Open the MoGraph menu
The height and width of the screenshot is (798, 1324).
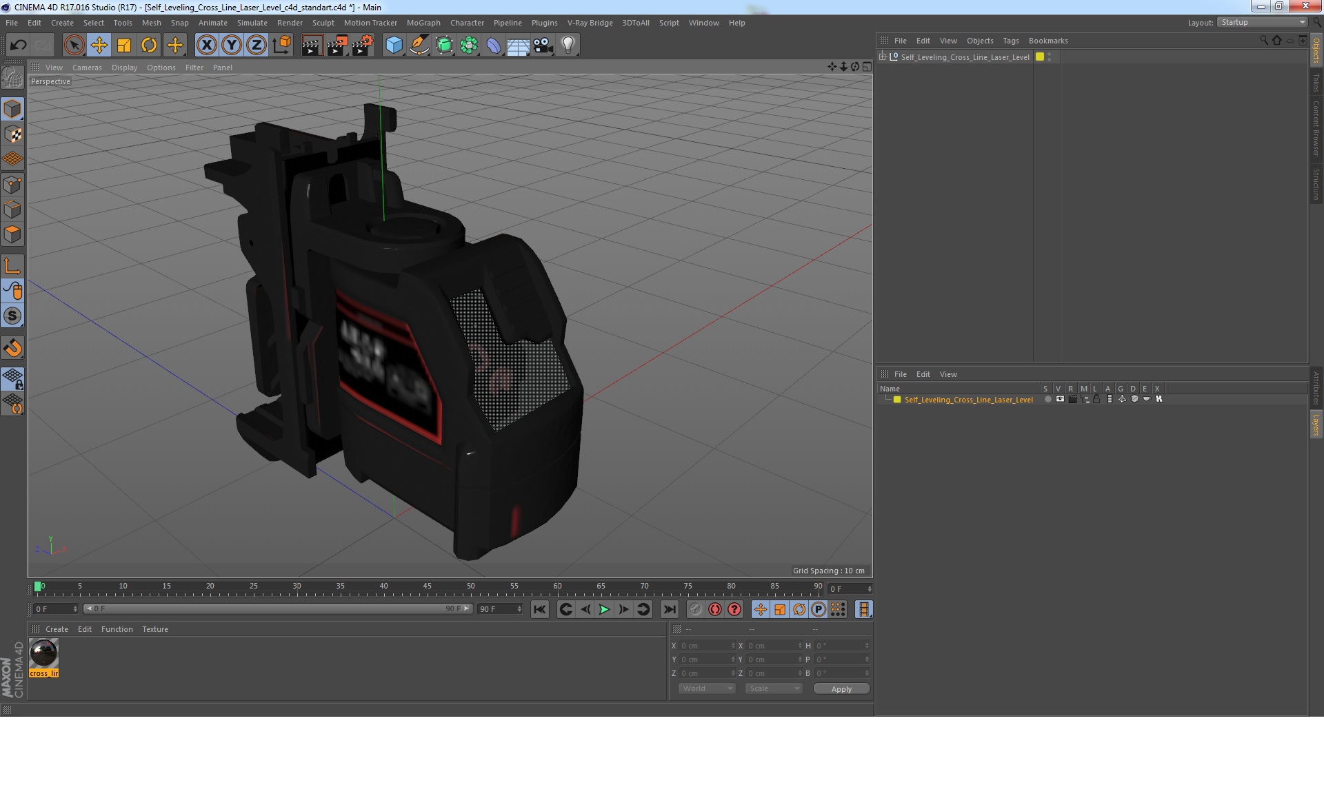coord(423,23)
